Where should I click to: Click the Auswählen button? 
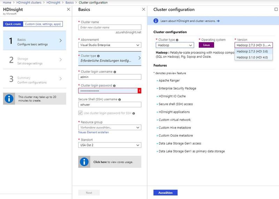coord(165,193)
